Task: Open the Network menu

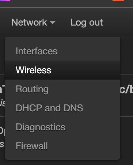Action: [33, 22]
